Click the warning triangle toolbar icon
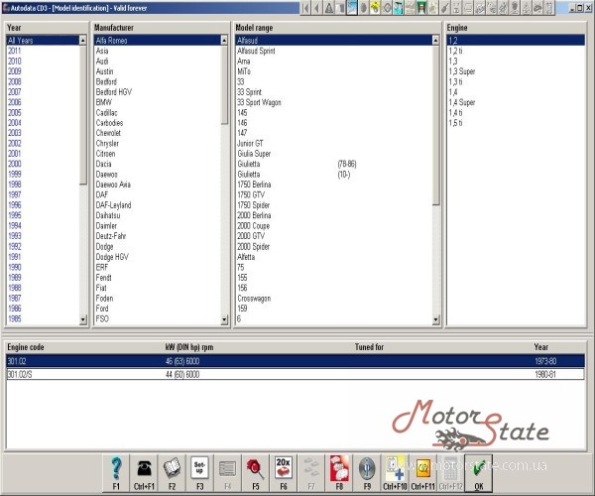The width and height of the screenshot is (595, 496). click(x=329, y=8)
